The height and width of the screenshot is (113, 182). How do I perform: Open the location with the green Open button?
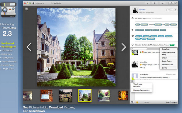click(172, 45)
